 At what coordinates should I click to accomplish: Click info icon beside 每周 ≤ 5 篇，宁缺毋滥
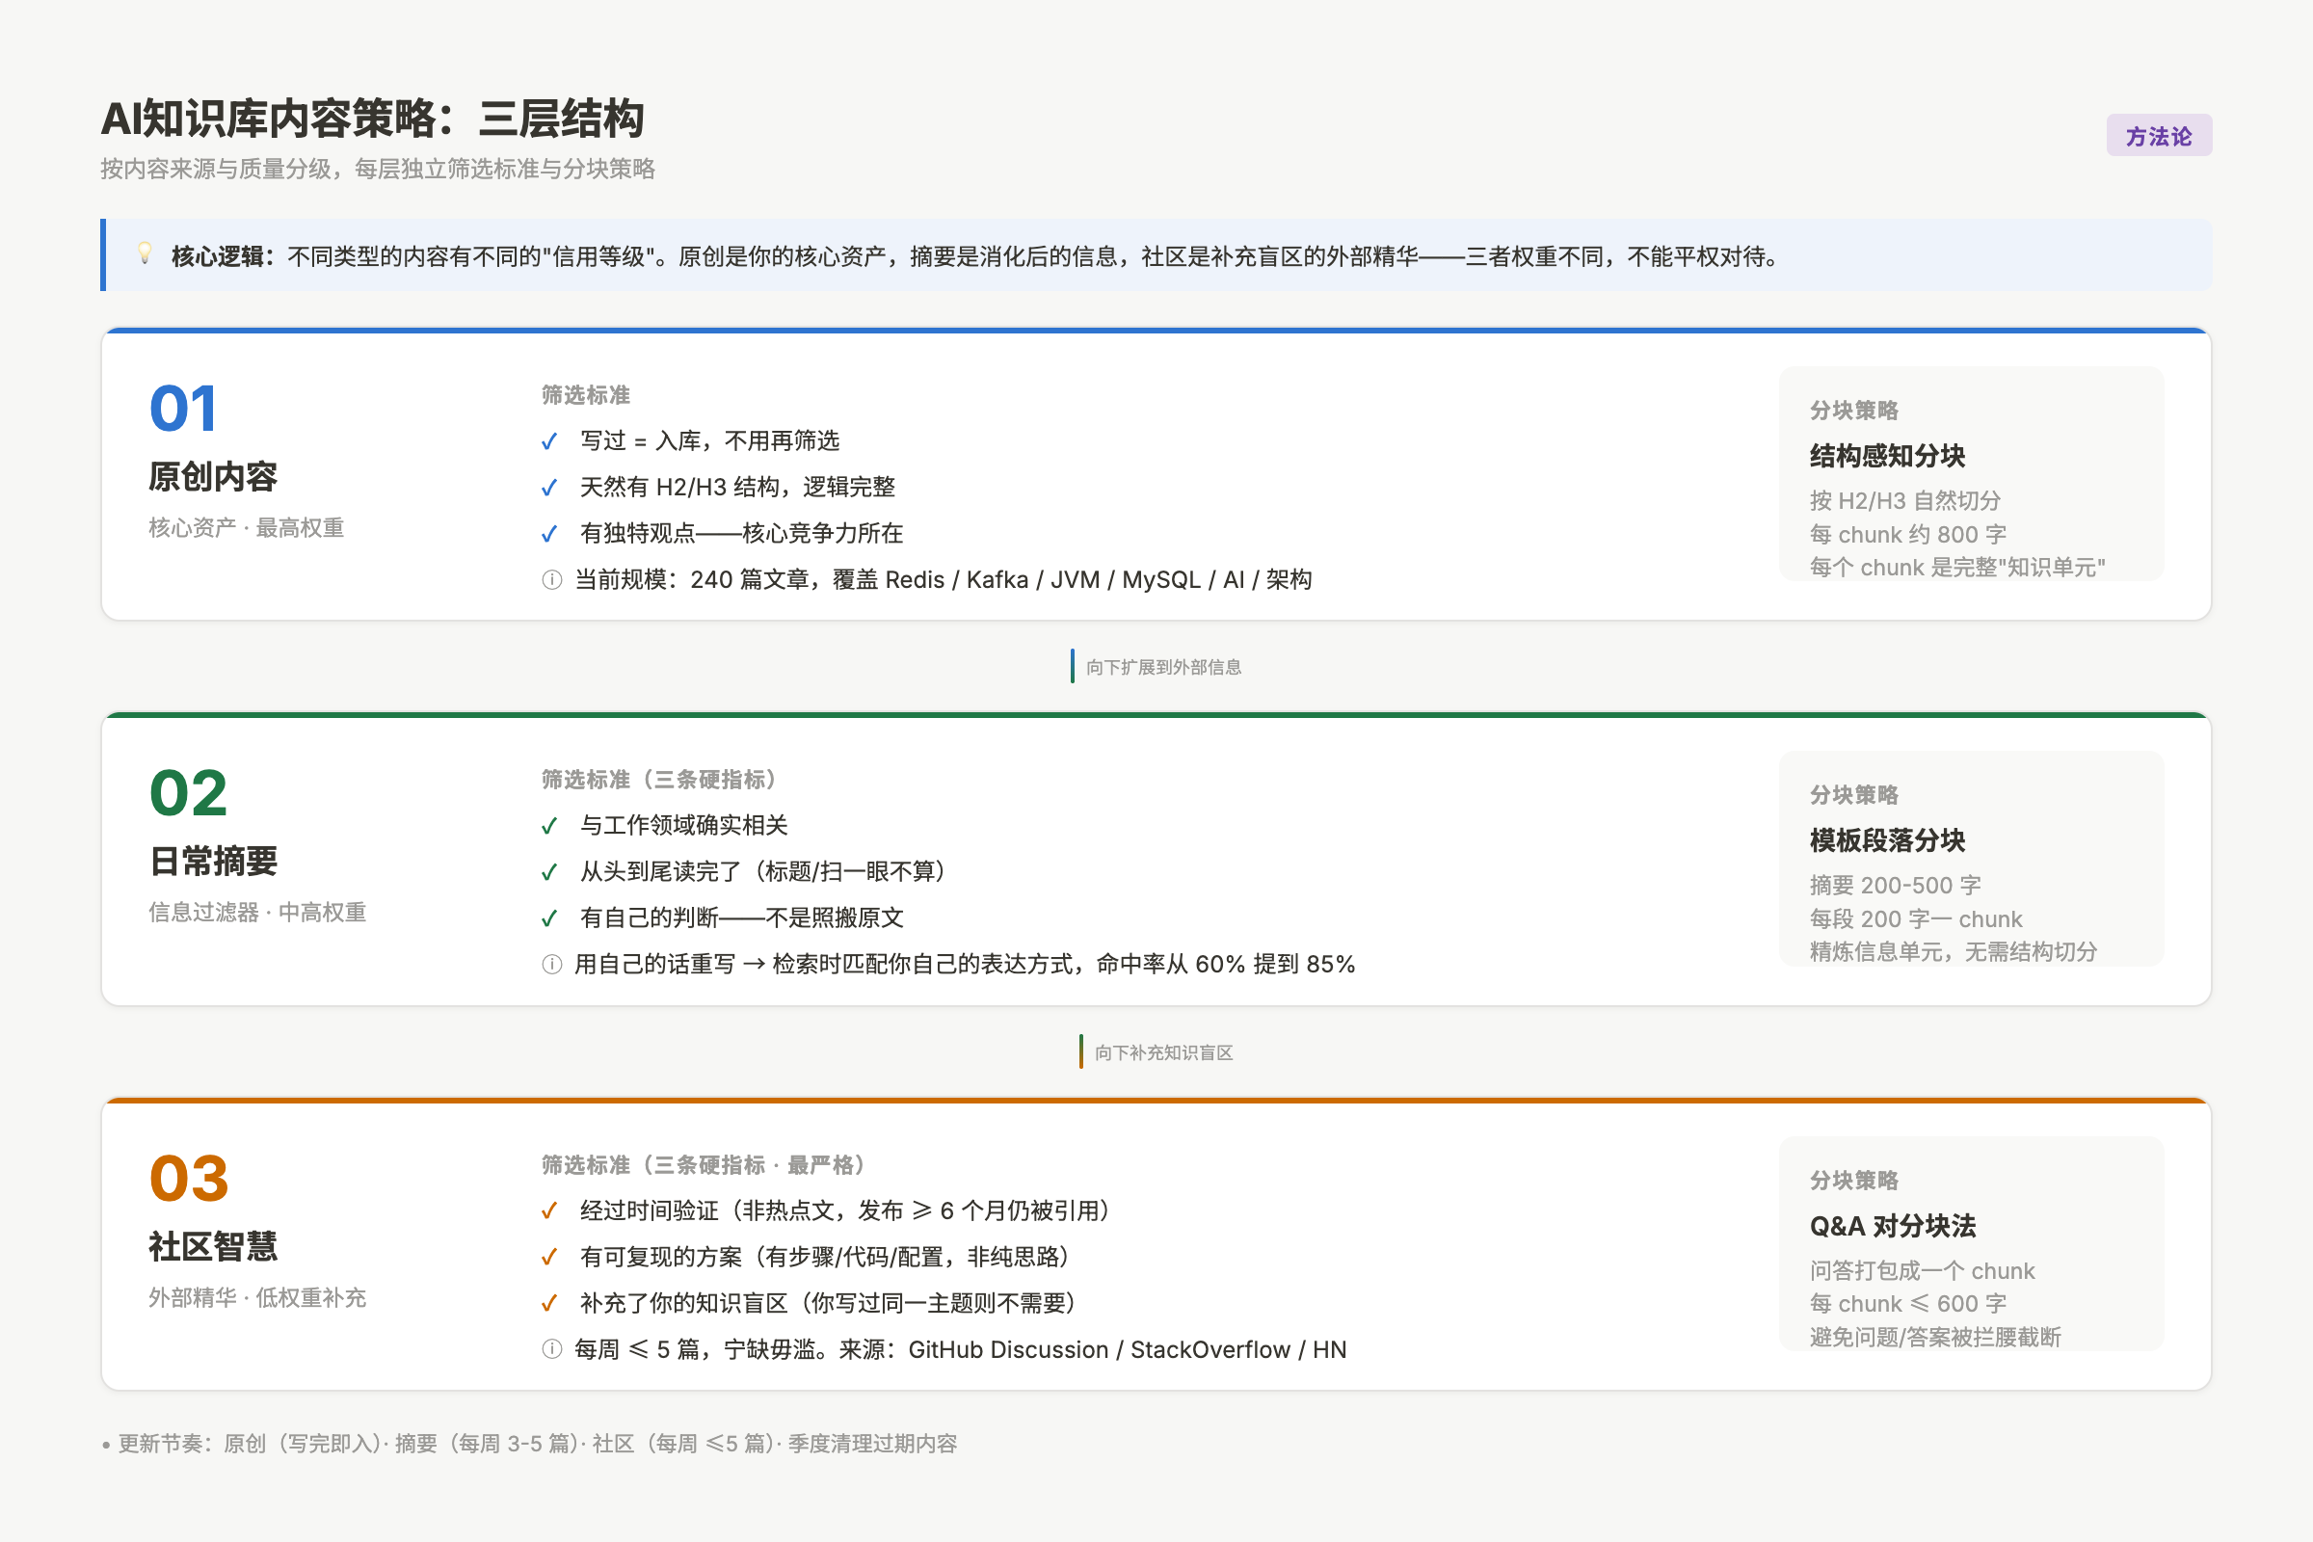pos(551,1350)
